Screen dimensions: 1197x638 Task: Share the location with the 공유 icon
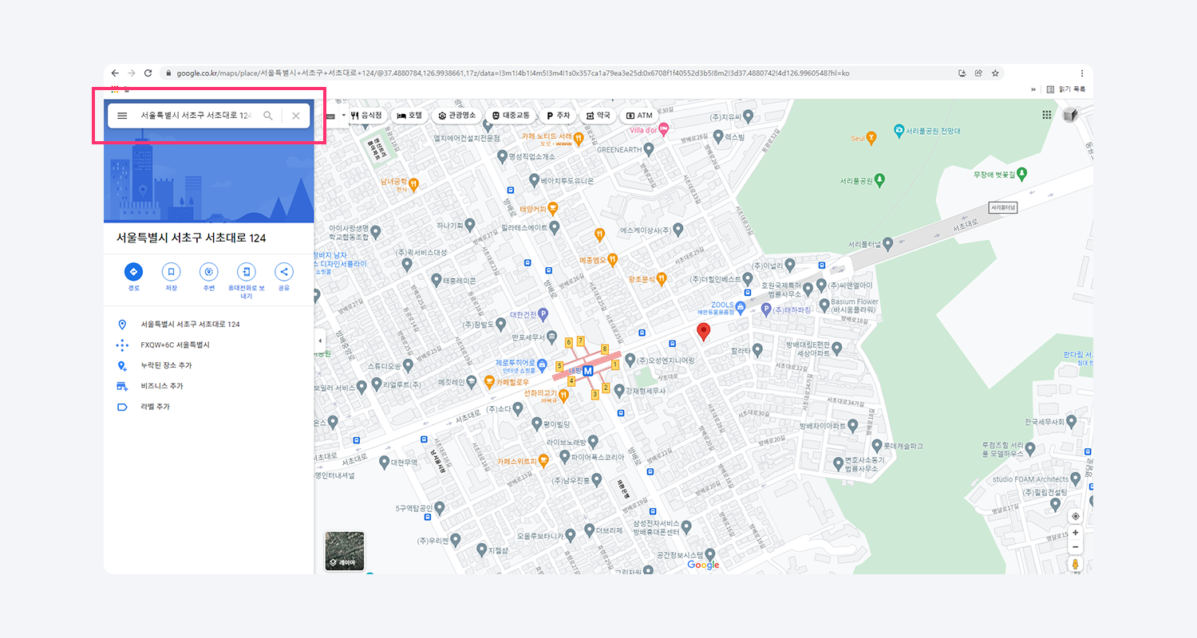pos(283,271)
